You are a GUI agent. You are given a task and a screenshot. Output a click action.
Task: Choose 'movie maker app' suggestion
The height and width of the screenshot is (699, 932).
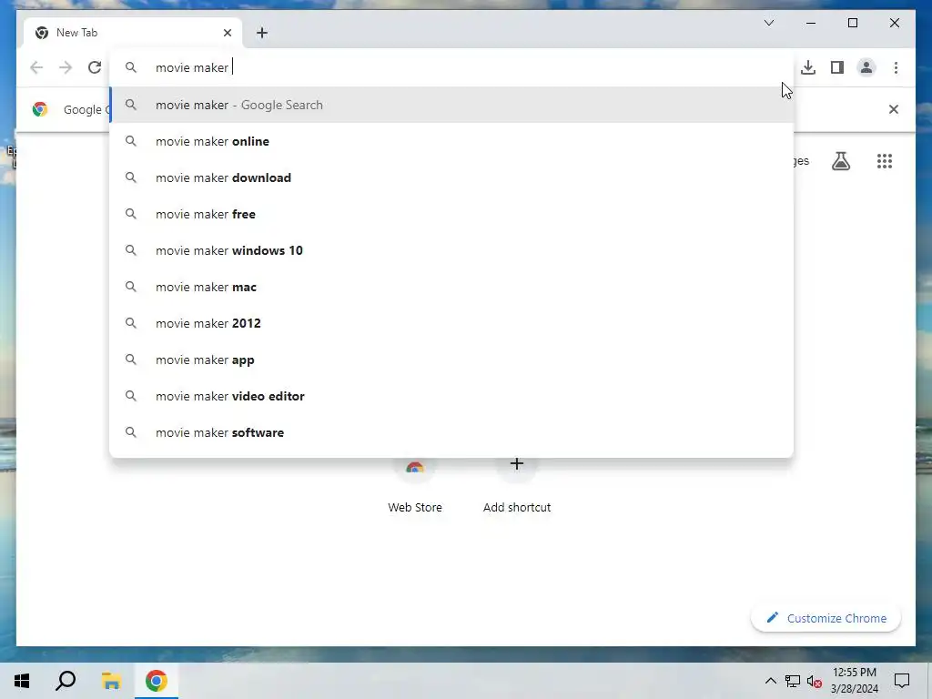451,360
